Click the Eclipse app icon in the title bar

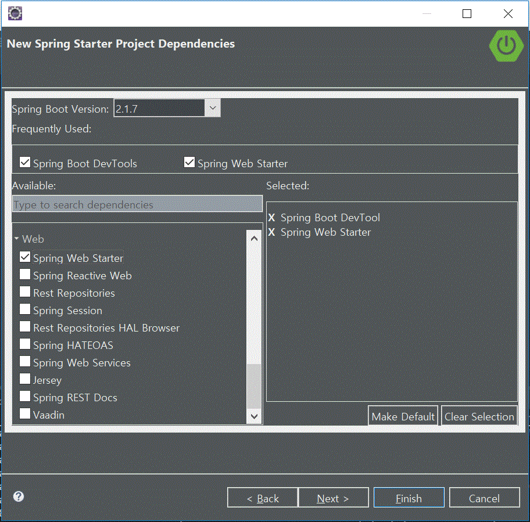coord(15,13)
